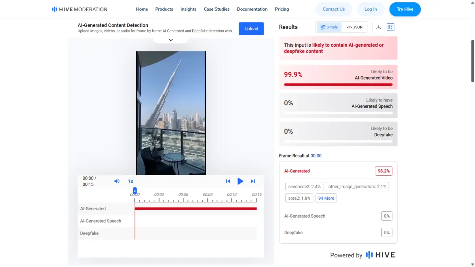Switch results to JSON view
475x267 pixels.
click(354, 27)
